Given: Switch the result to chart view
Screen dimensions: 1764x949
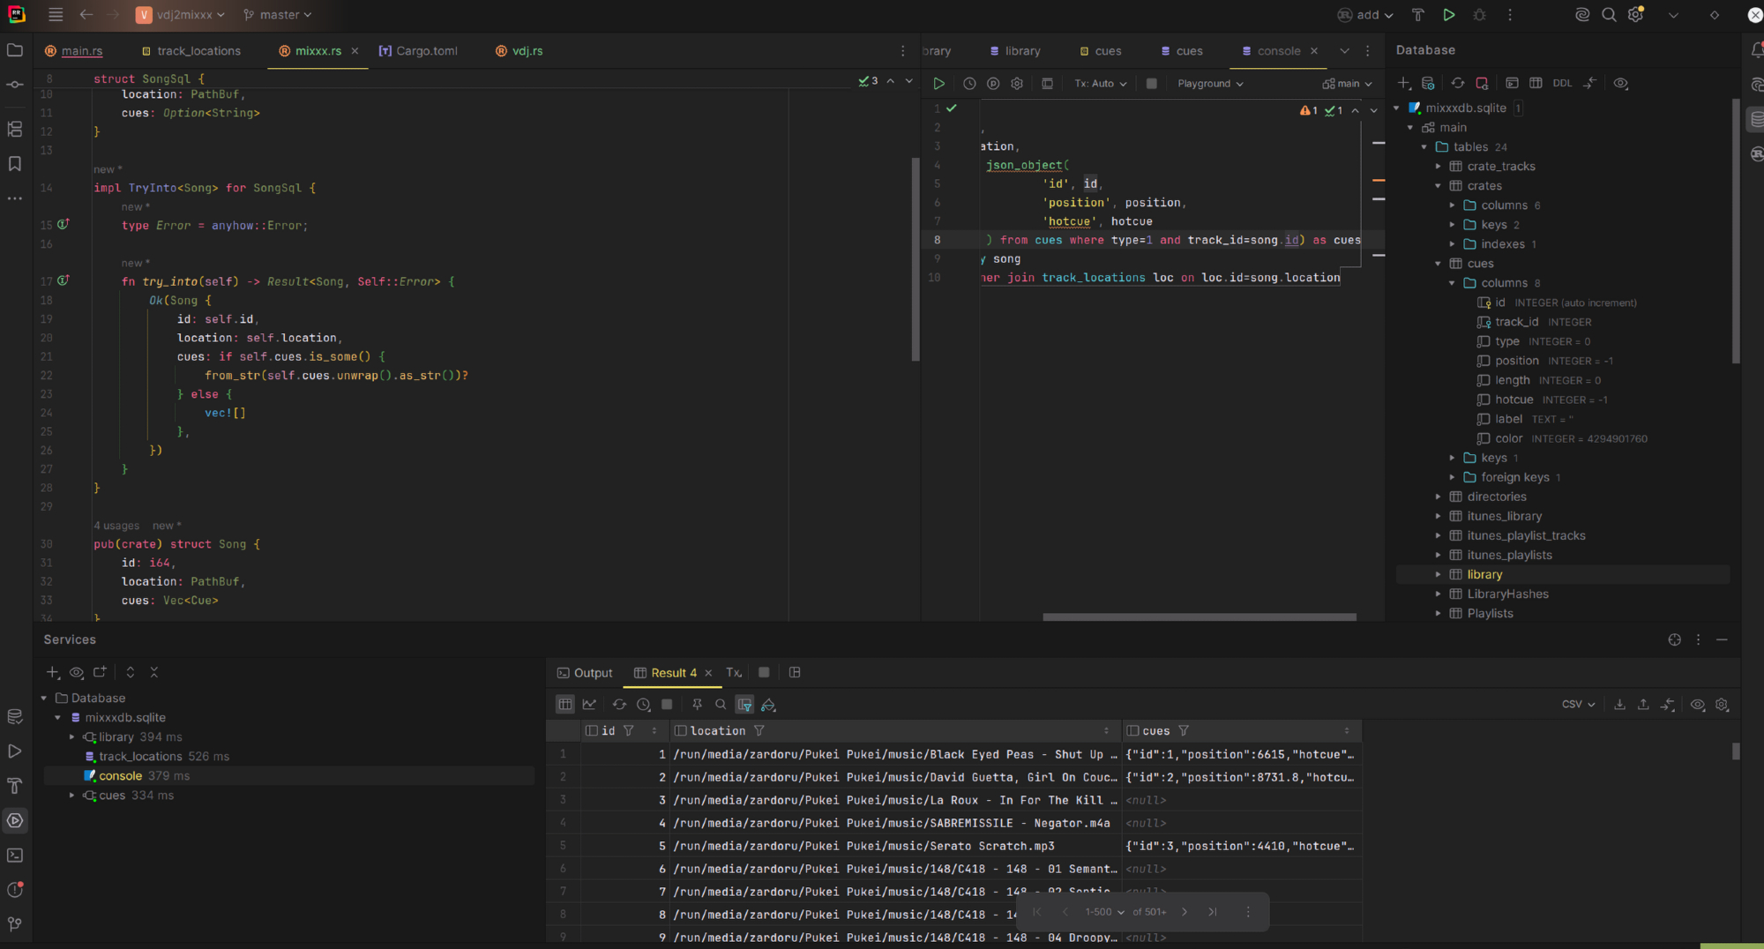Looking at the screenshot, I should 589,705.
